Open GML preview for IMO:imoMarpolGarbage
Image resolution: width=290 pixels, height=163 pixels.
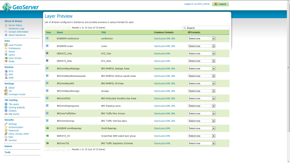click(x=173, y=68)
